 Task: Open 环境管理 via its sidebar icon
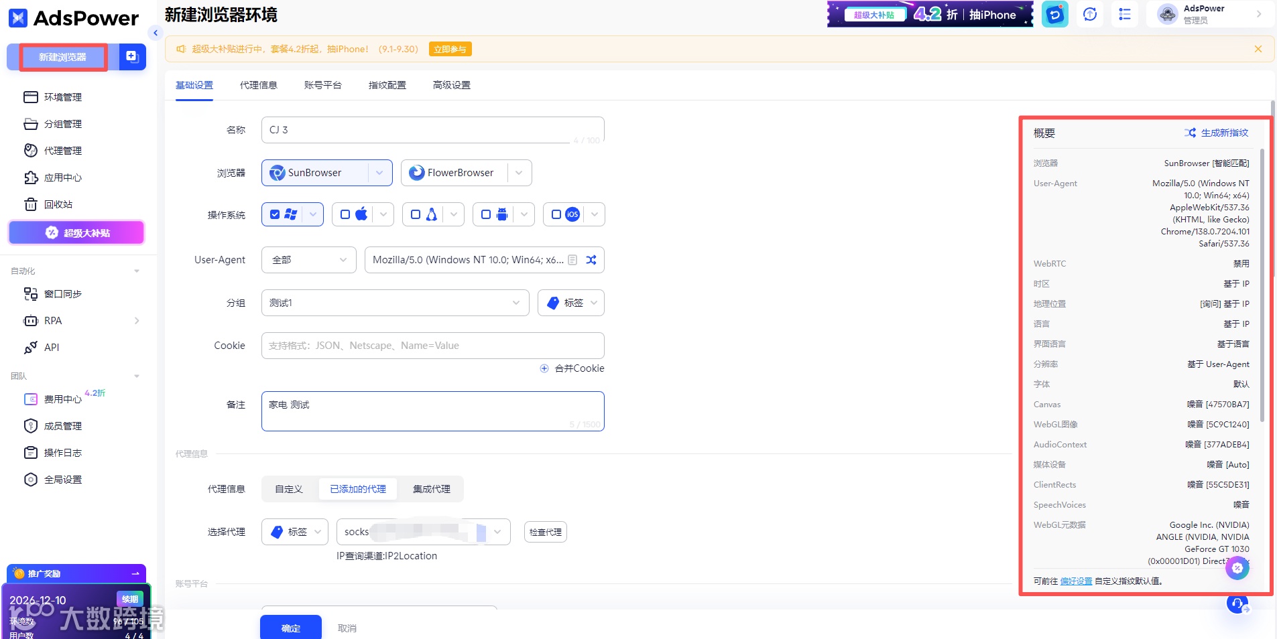pyautogui.click(x=31, y=97)
